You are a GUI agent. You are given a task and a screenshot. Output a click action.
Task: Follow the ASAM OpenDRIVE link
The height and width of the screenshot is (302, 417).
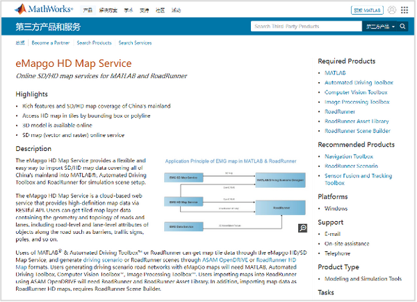(x=225, y=260)
